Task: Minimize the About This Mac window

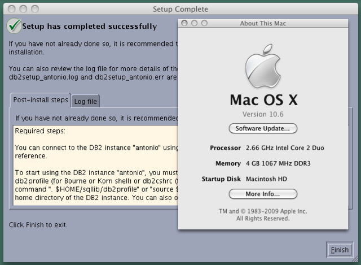Action: [194, 23]
